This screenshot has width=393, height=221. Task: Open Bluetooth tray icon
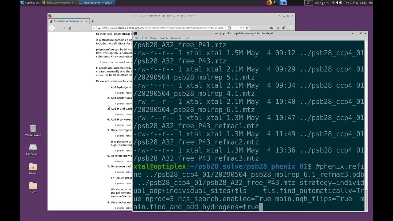pos(328,2)
